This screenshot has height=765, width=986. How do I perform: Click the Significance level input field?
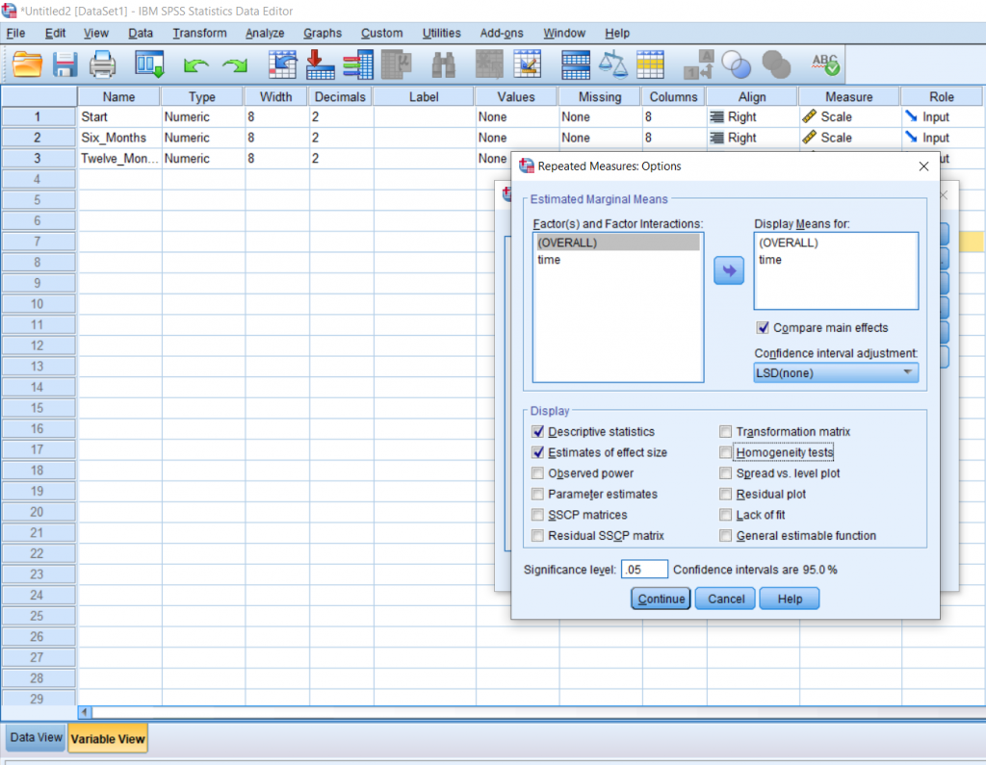643,569
